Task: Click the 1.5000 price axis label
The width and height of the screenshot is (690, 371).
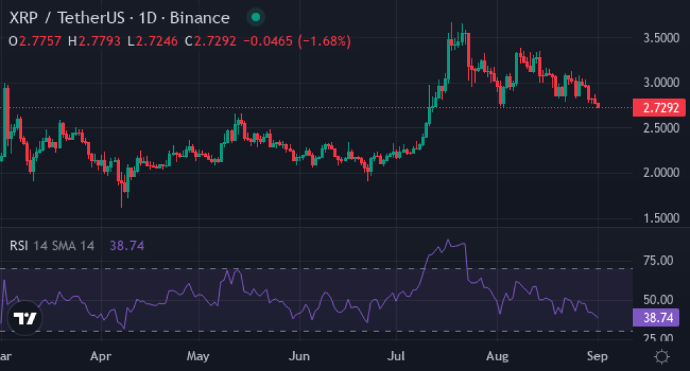Action: [x=662, y=218]
